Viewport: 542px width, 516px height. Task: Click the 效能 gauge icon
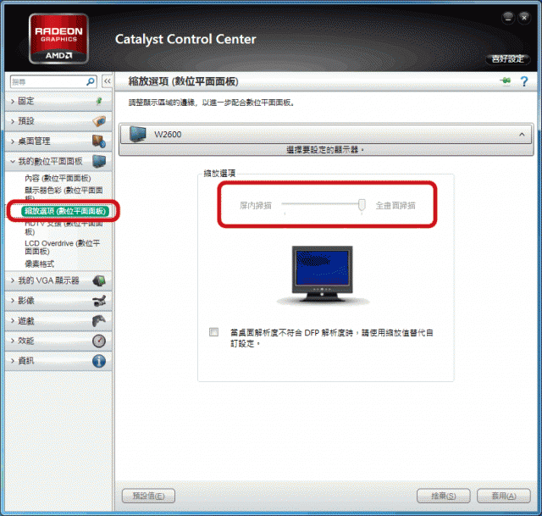tap(99, 341)
